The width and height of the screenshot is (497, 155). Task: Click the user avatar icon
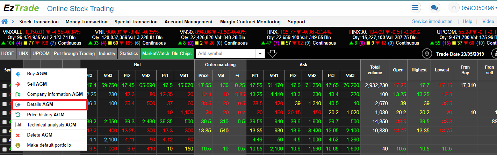click(x=454, y=8)
